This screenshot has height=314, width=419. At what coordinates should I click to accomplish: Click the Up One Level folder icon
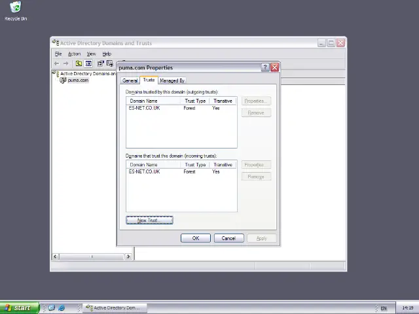(79, 63)
